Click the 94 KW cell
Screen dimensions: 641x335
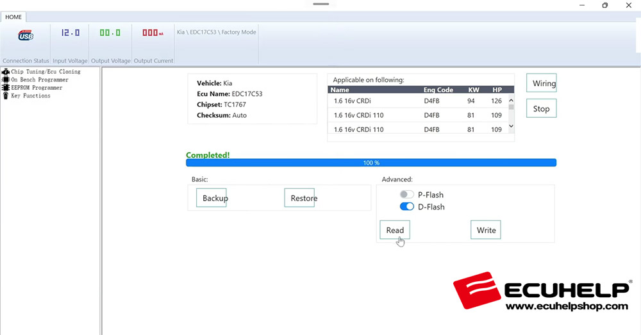click(471, 101)
